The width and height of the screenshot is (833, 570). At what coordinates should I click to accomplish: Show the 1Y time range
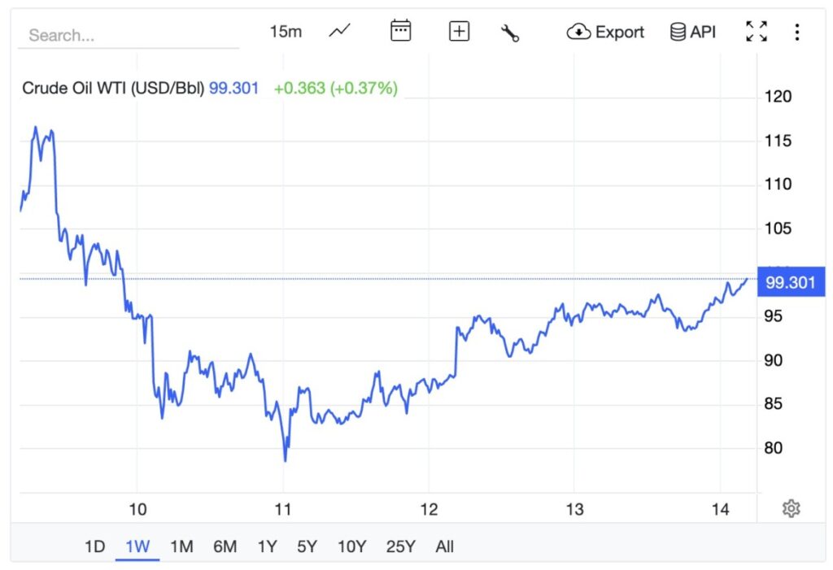coord(267,546)
